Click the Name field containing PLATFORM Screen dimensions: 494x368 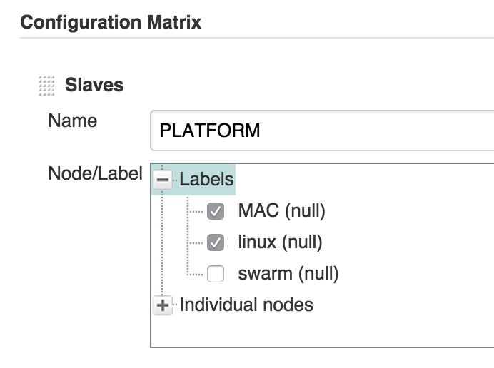pos(321,131)
